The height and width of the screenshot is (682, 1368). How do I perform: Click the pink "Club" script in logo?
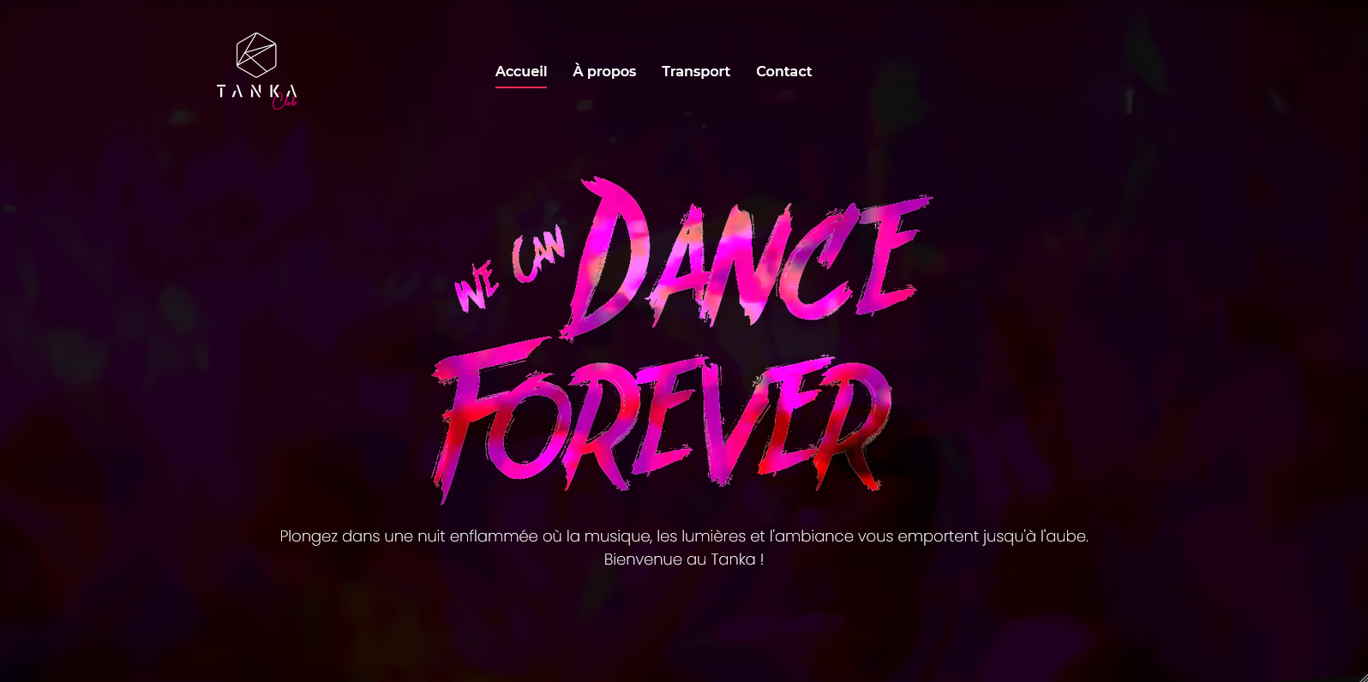tap(285, 103)
